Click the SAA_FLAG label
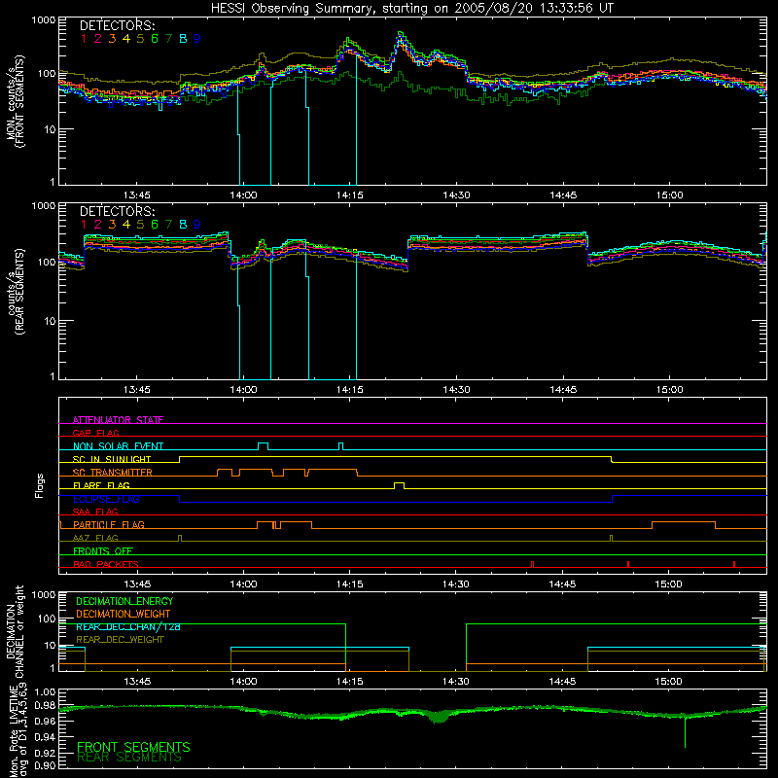The height and width of the screenshot is (778, 778). point(95,512)
